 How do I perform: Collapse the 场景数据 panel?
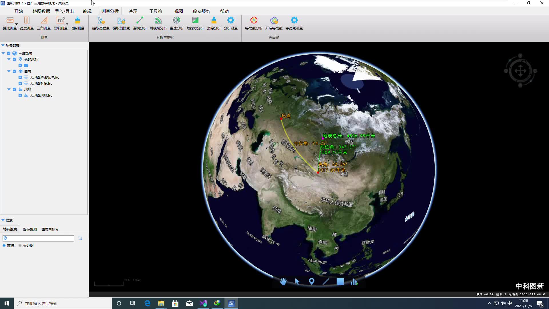coord(3,45)
